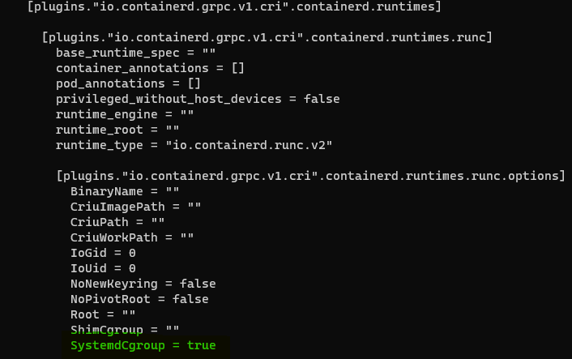Click the NoNewKeyring = false line

[143, 284]
